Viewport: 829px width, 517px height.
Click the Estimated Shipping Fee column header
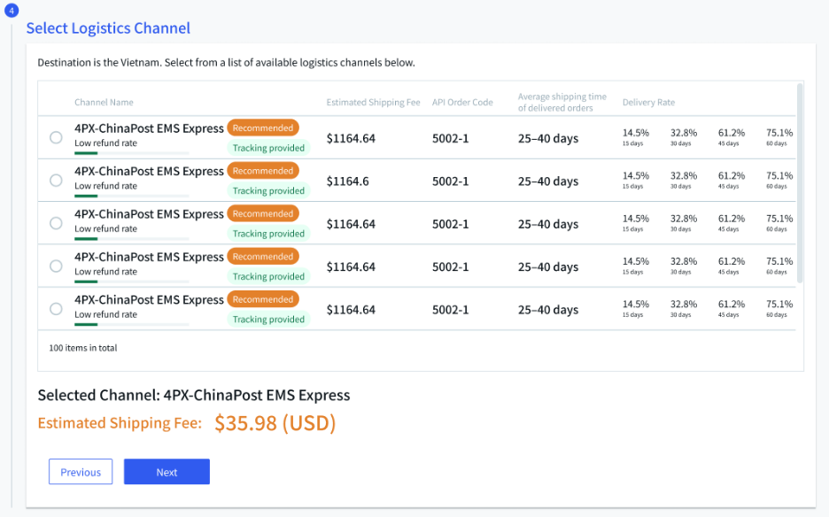[x=373, y=103]
